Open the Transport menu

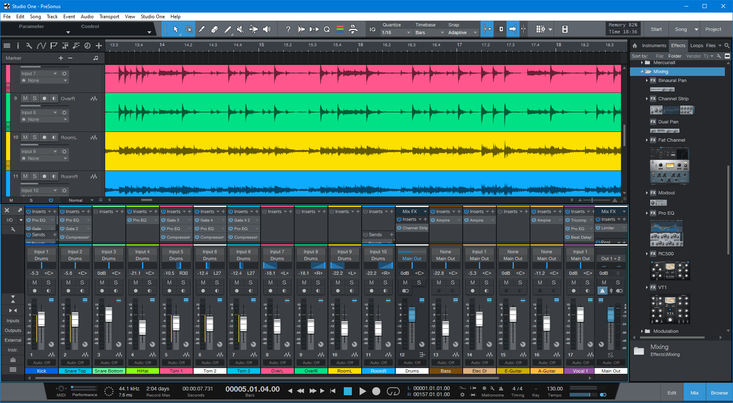(109, 17)
